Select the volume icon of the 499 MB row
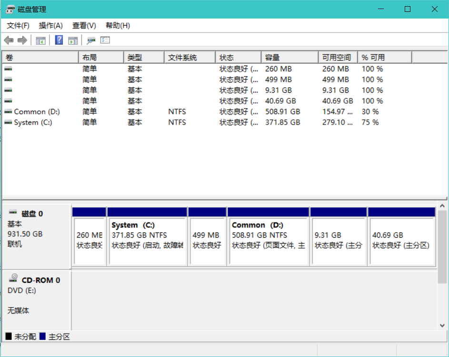The width and height of the screenshot is (449, 357). (8, 79)
